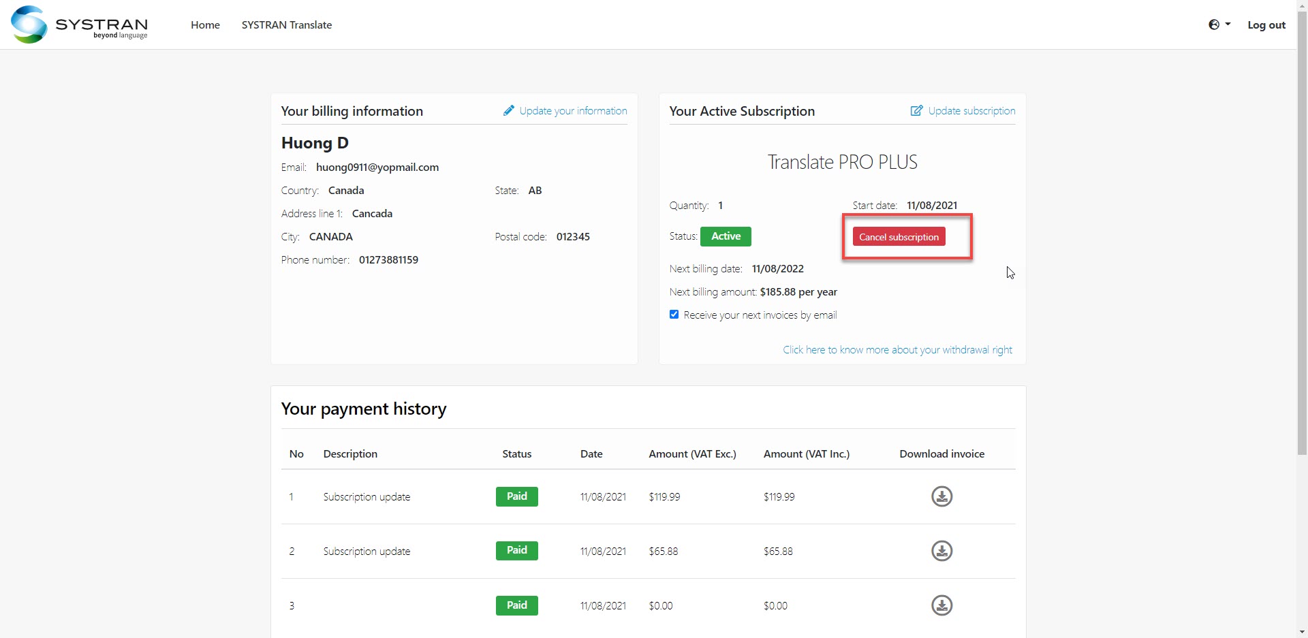
Task: Expand the language dropdown arrow
Action: 1228,25
